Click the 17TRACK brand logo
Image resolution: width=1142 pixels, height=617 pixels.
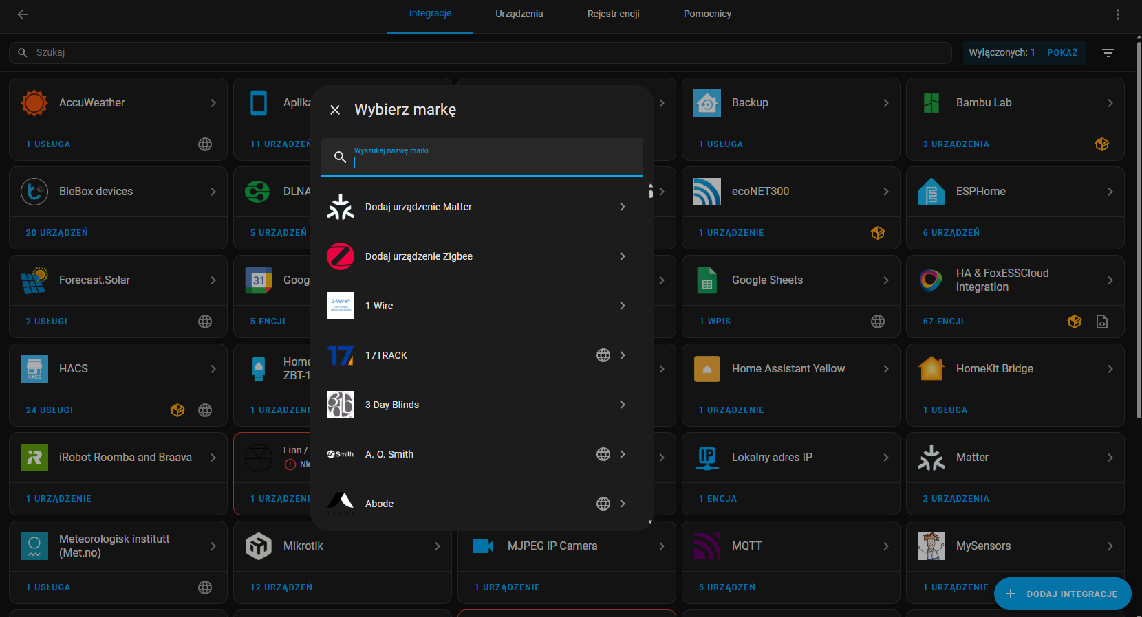coord(340,355)
